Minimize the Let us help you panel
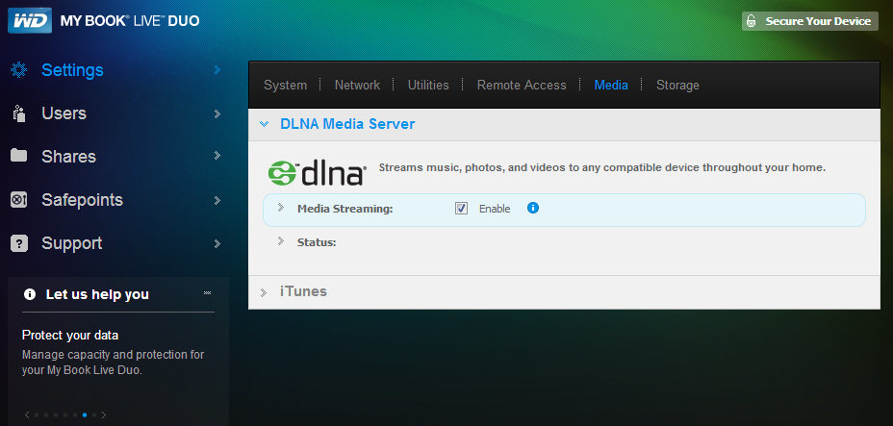 [x=207, y=293]
